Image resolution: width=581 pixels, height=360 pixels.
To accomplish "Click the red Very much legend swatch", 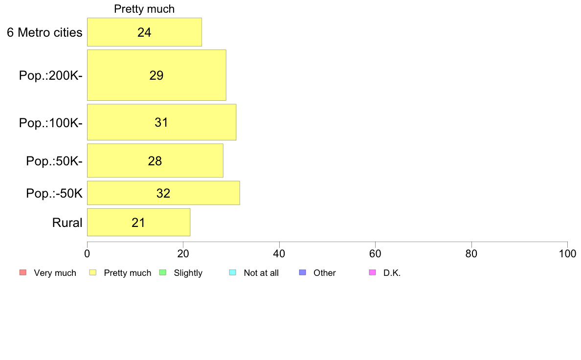I will tap(23, 272).
